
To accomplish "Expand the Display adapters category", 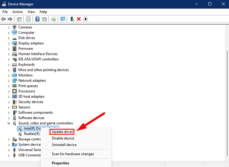I will pyautogui.click(x=9, y=43).
